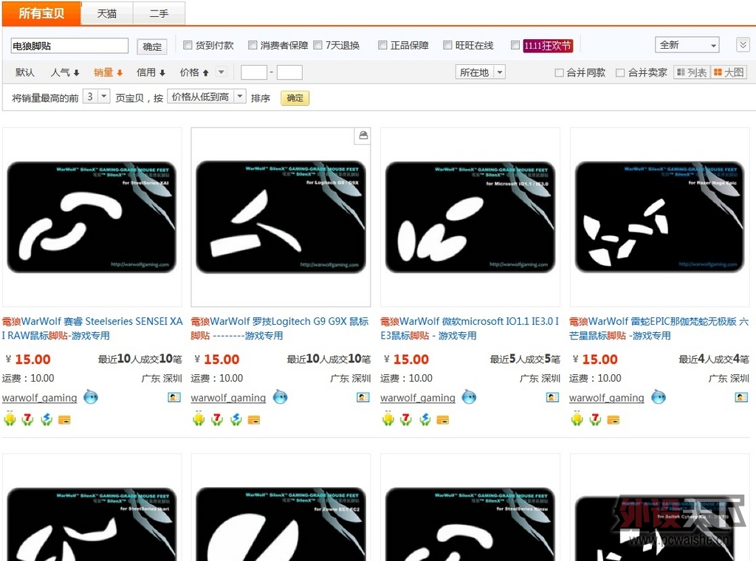Click seller card icon on SENSEI XAI item
The image size is (756, 561).
point(174,397)
